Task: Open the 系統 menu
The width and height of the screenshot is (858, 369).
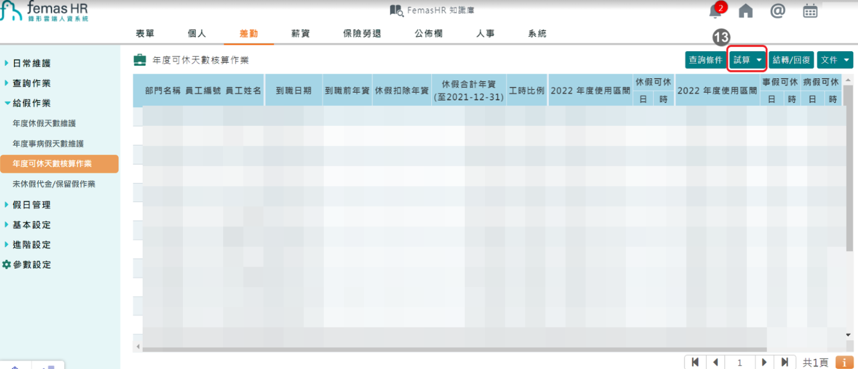Action: 537,33
